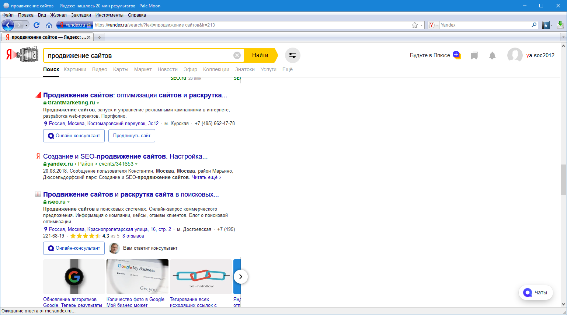Expand the arrow next to GrantMarketing.ru
Image resolution: width=567 pixels, height=315 pixels.
[98, 103]
